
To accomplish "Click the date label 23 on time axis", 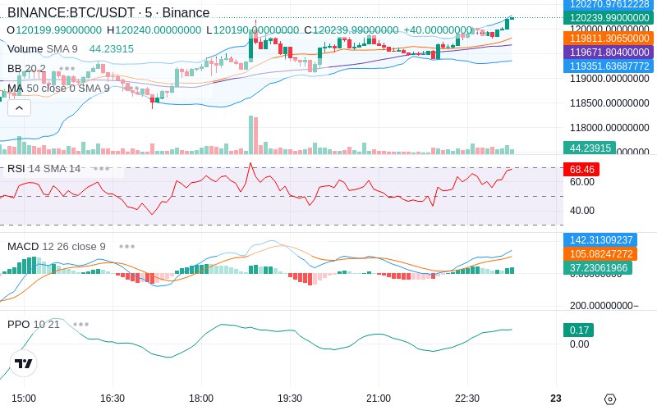I will click(556, 399).
